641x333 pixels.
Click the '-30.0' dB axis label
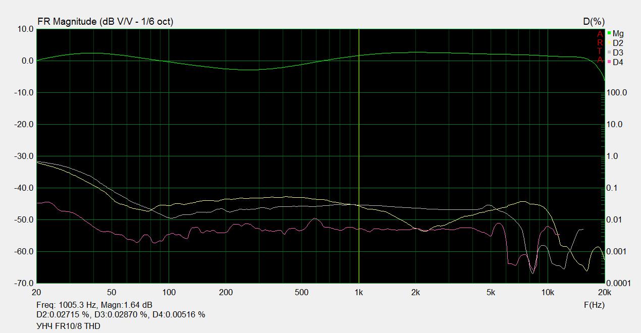pyautogui.click(x=23, y=156)
